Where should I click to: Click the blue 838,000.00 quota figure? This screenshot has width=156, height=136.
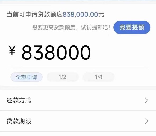[80, 14]
